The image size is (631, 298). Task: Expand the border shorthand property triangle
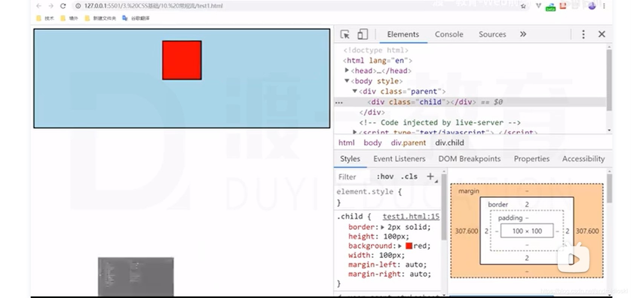[x=382, y=227]
